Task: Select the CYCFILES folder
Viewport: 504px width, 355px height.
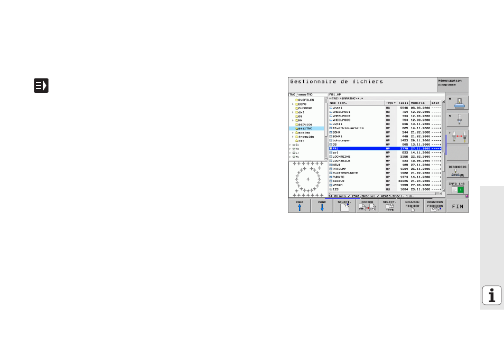Action: (305, 100)
